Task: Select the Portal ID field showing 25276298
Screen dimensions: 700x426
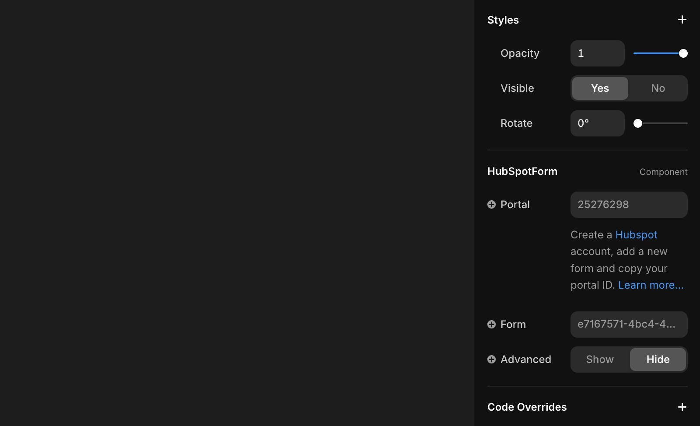Action: click(629, 204)
